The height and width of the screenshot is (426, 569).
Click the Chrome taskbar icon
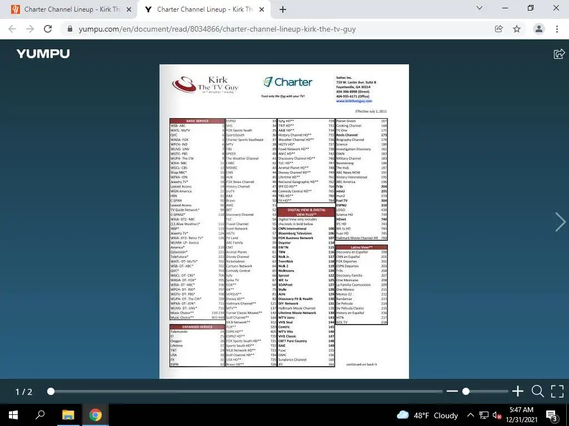(x=96, y=415)
